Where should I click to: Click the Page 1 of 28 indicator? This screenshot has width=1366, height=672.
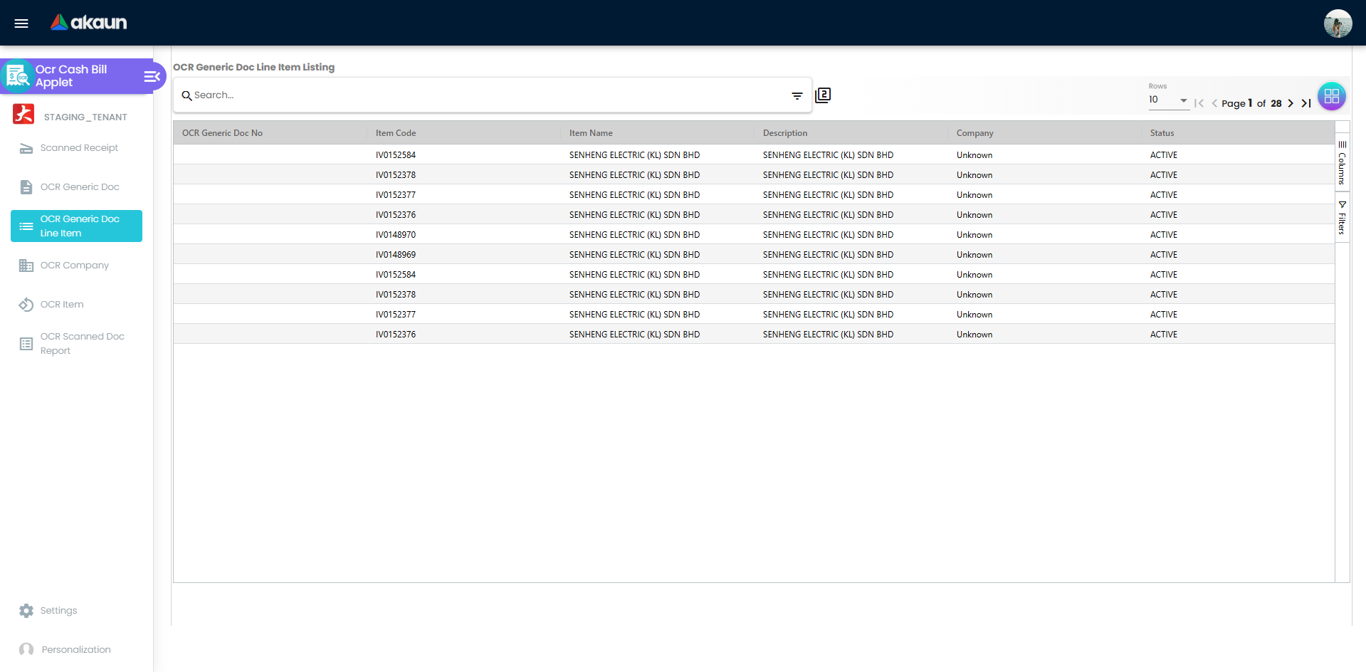pos(1251,103)
